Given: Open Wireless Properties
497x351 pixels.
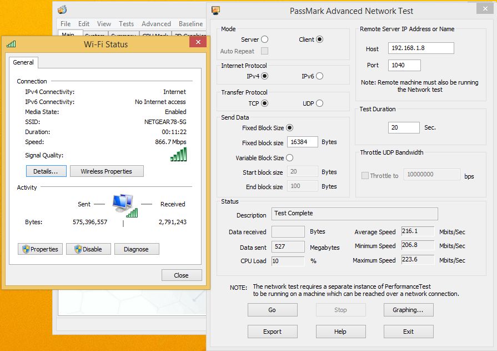Looking at the screenshot, I should pyautogui.click(x=107, y=171).
